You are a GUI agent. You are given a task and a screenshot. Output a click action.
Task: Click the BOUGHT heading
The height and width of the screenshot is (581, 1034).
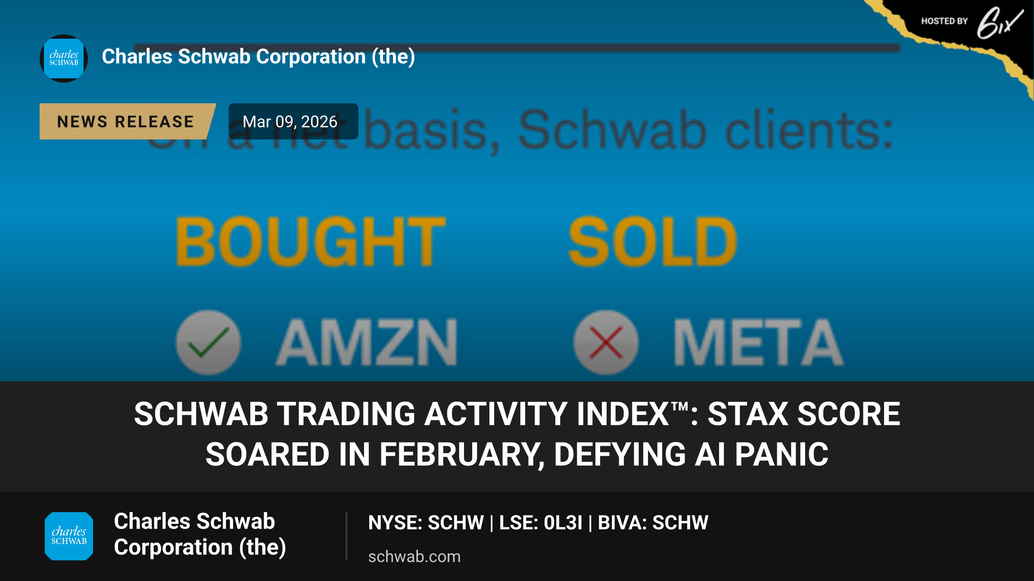(311, 241)
